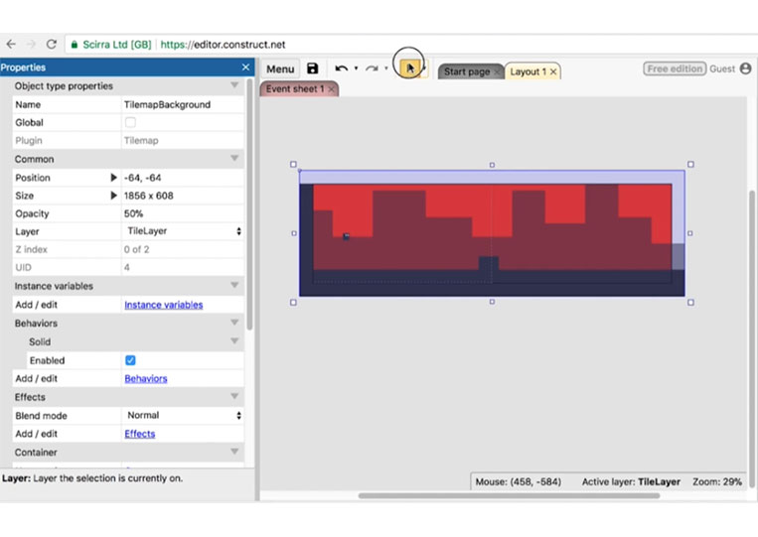Screen dimensions: 758x537
Task: Click the Plugin value Tilemap
Action: 141,141
